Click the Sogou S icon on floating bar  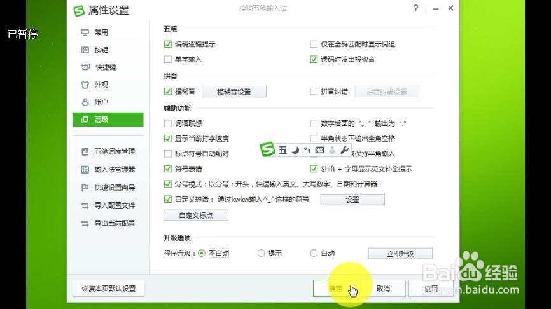click(x=267, y=149)
